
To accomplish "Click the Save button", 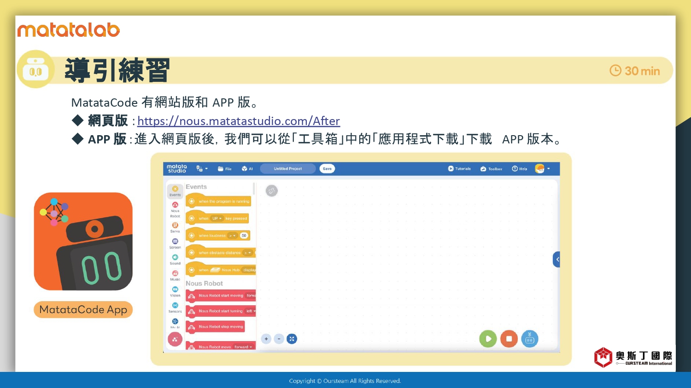I will coord(327,169).
